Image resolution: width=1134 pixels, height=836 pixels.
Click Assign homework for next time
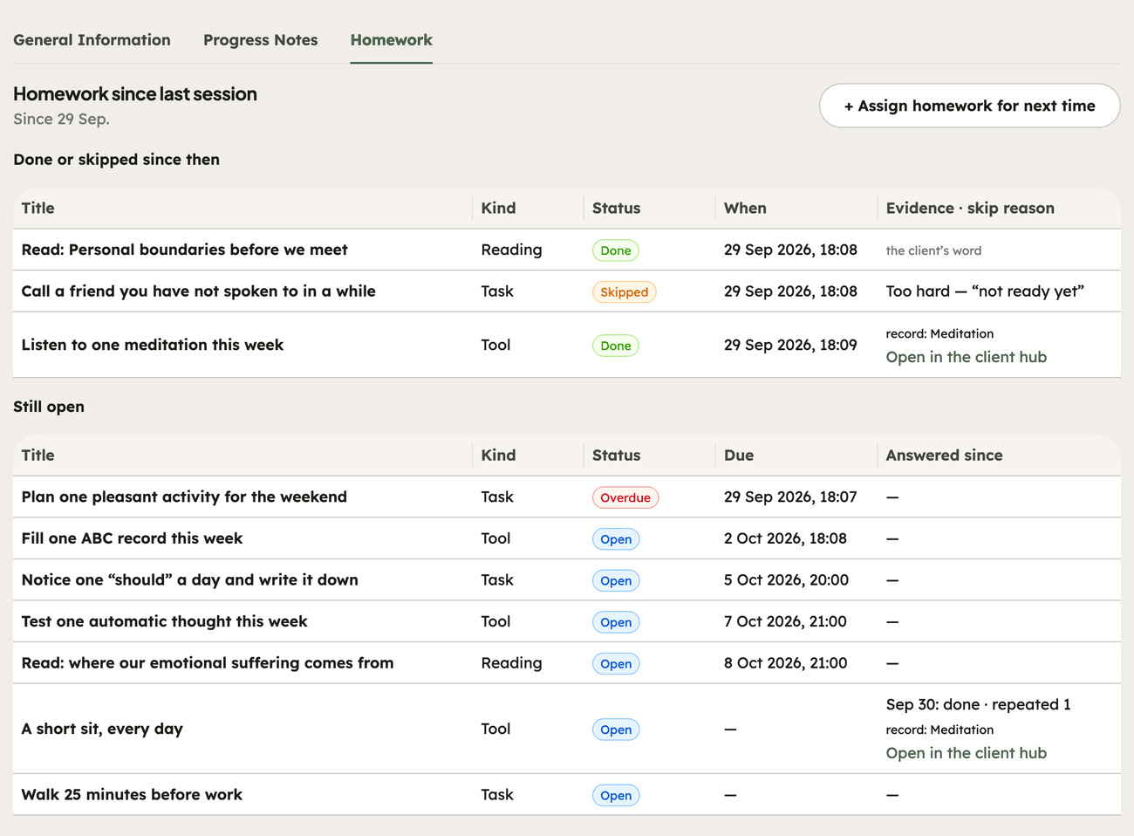969,106
